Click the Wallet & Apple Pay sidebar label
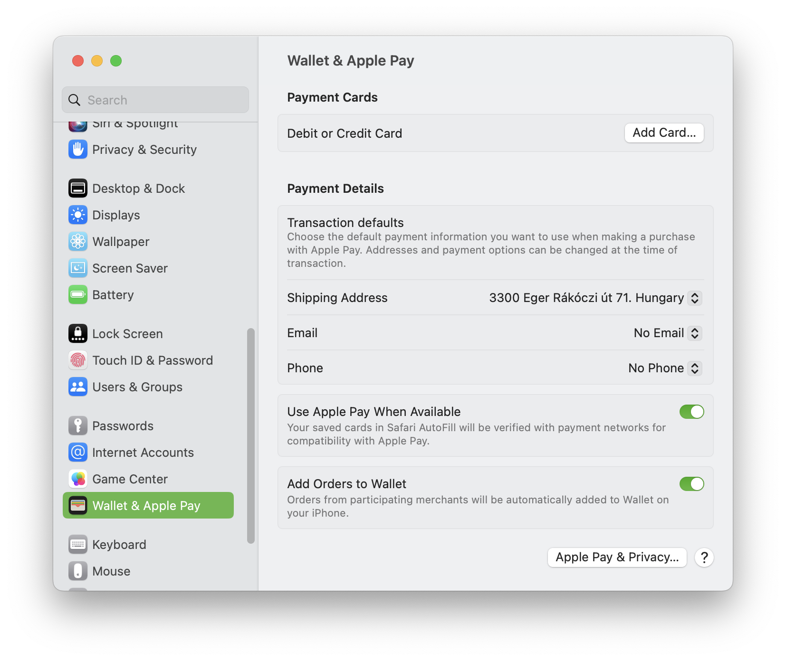The image size is (786, 661). click(146, 506)
